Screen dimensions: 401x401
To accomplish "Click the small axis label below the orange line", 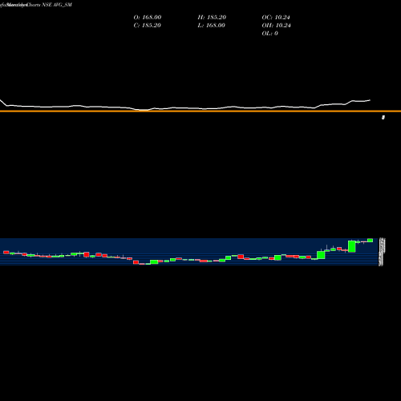I will click(383, 117).
